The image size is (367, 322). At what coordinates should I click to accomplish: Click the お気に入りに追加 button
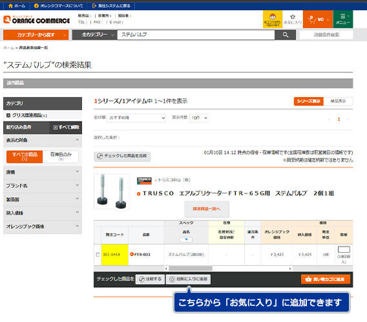(x=188, y=279)
